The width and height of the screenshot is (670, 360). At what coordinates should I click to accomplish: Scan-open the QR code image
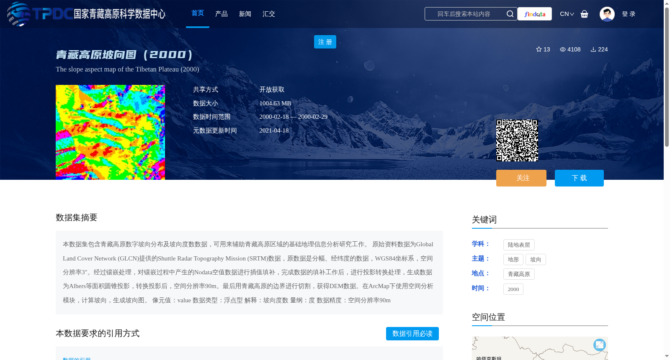click(x=517, y=140)
